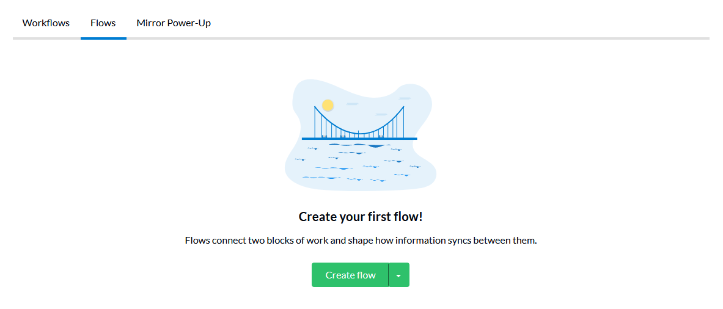Click the horizontal bridge deck line

click(x=359, y=139)
